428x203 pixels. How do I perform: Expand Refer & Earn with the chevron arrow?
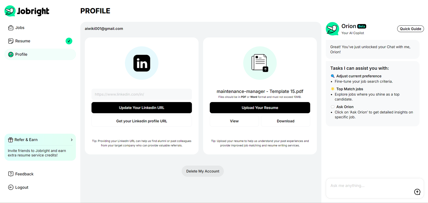(71, 140)
